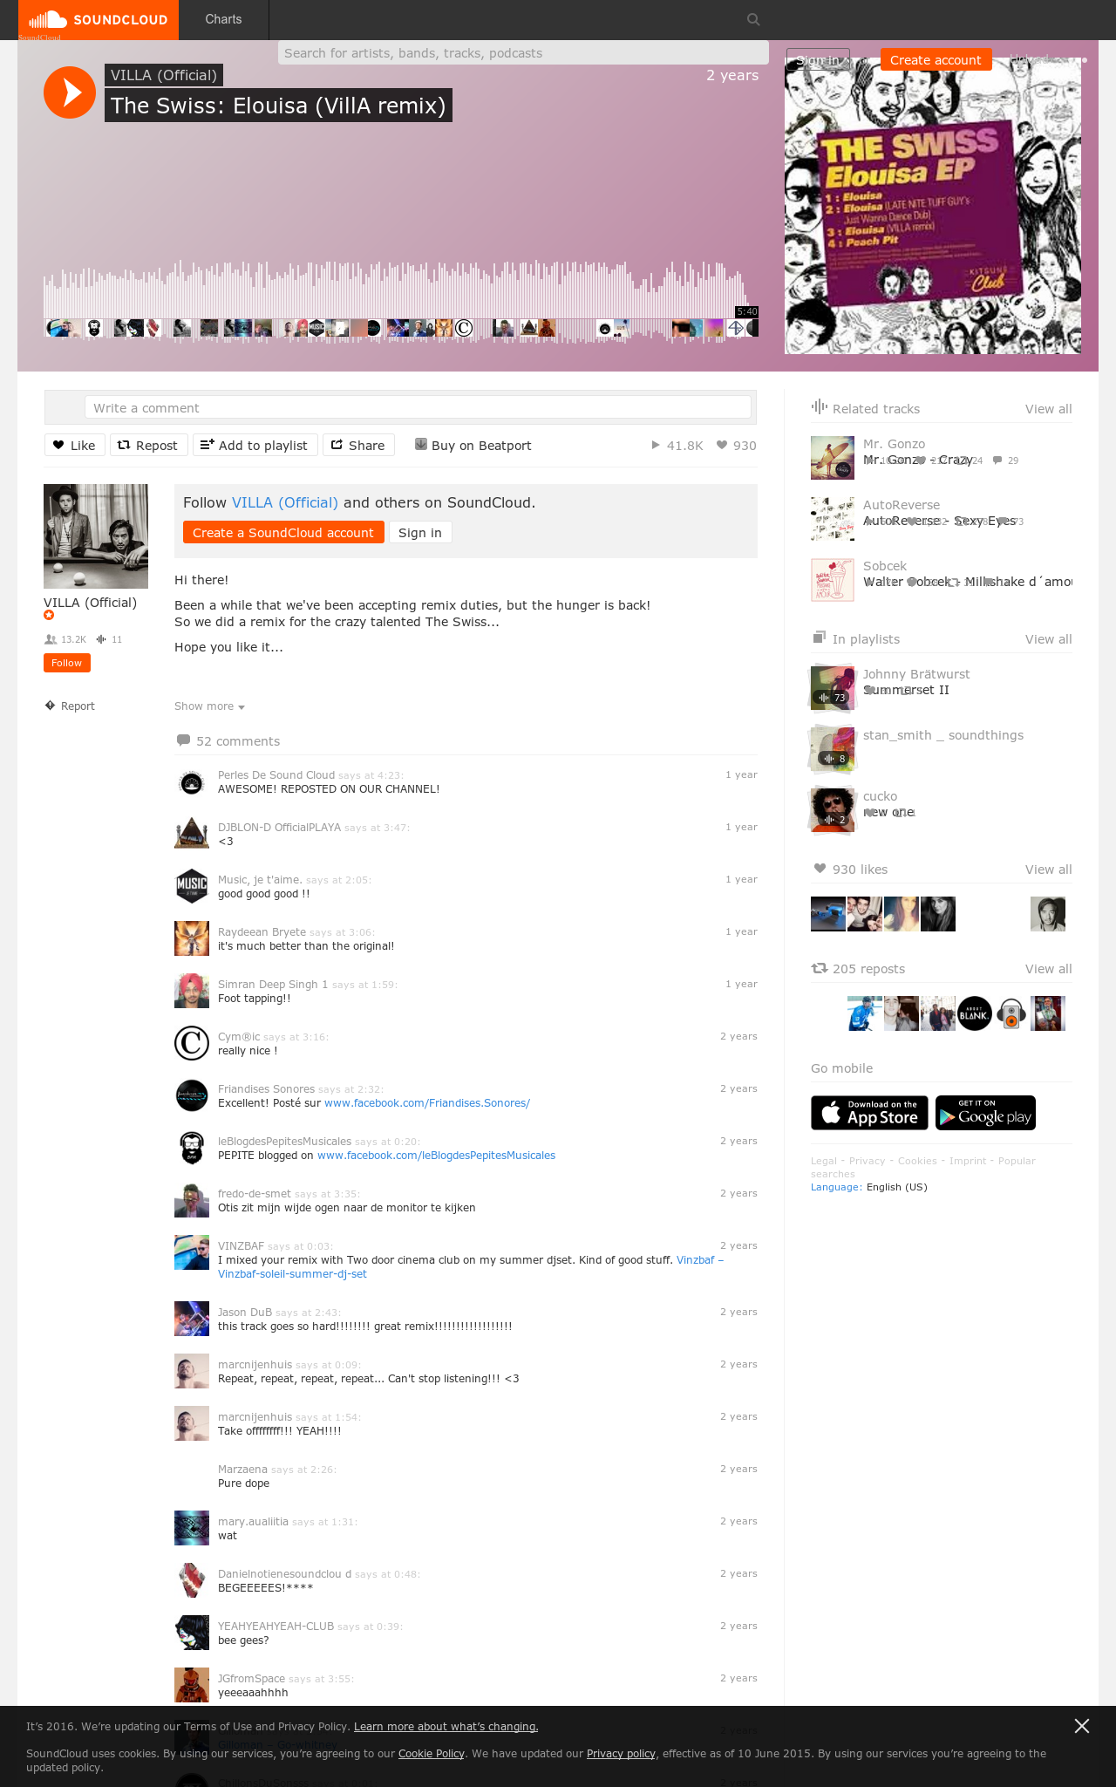This screenshot has width=1116, height=1787.
Task: View all 205 reposts
Action: pos(1048,969)
